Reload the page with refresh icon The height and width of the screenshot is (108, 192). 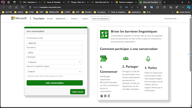[x=10, y=7]
